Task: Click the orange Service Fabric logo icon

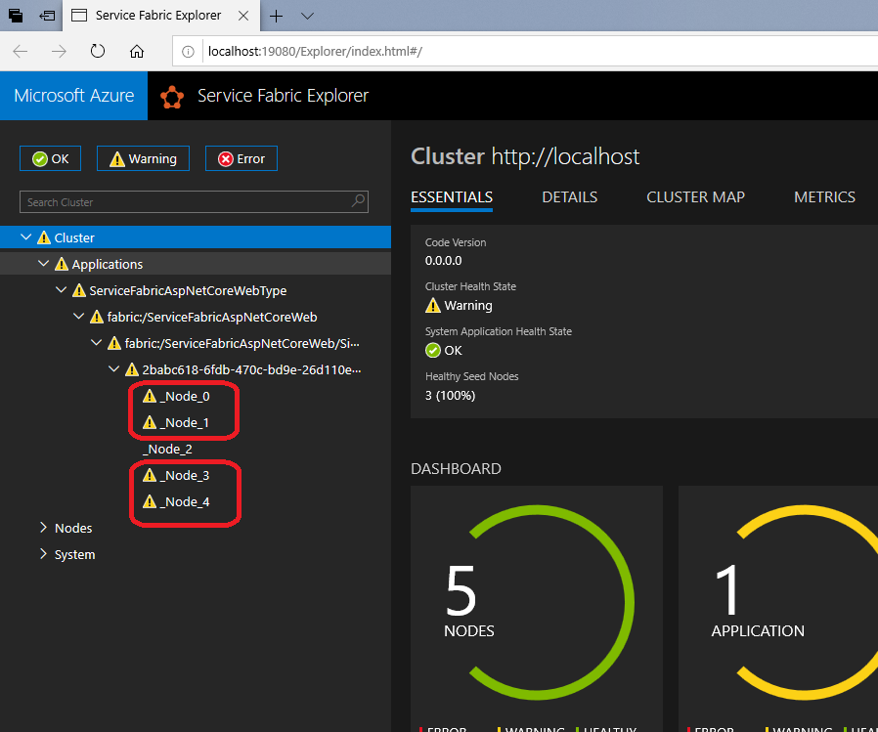Action: pyautogui.click(x=172, y=96)
